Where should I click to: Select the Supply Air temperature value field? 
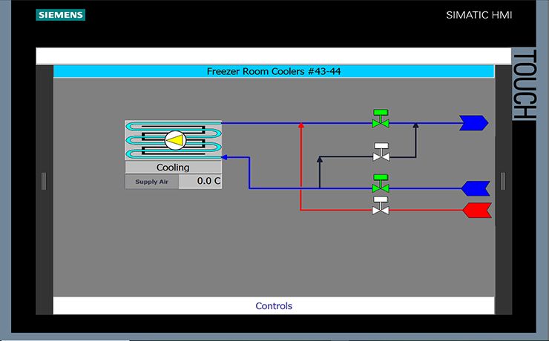click(x=200, y=181)
